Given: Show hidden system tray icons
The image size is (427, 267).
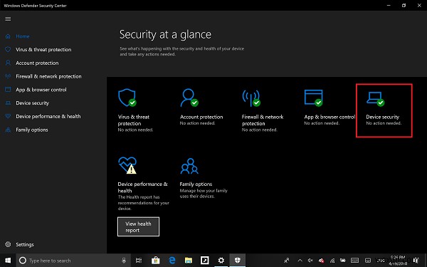Looking at the screenshot, I should tap(300, 261).
